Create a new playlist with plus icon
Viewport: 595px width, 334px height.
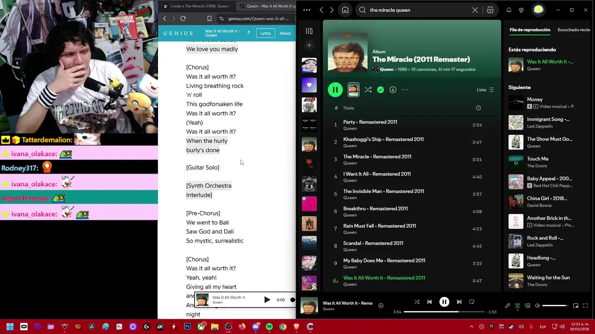tap(309, 45)
